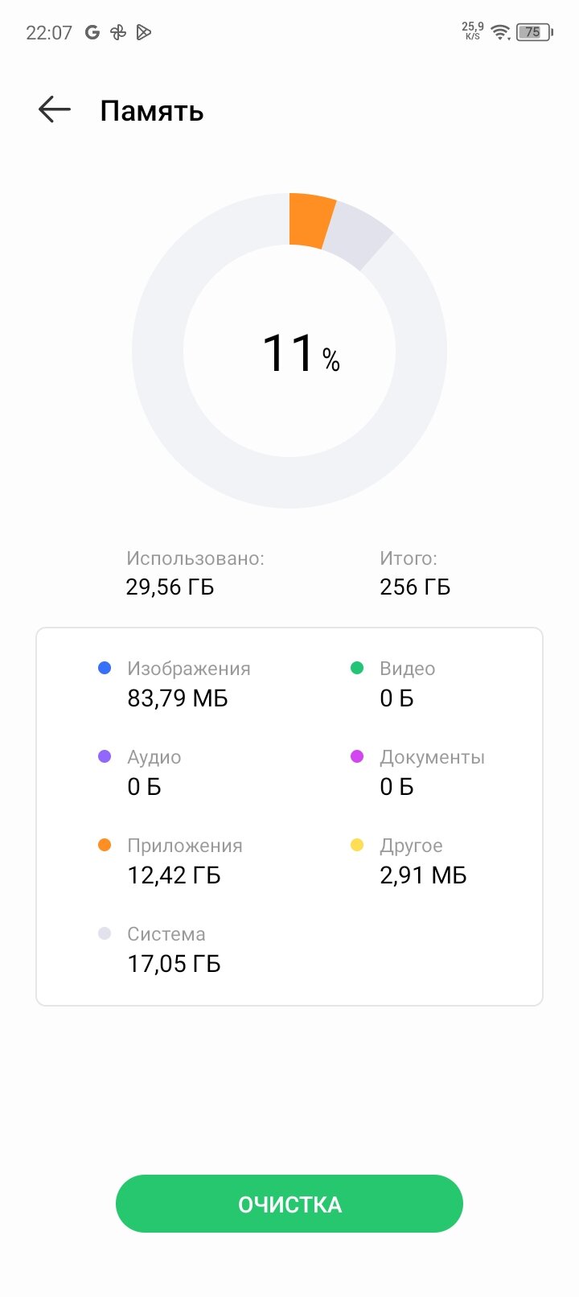Tap the green Видео dot

point(357,668)
